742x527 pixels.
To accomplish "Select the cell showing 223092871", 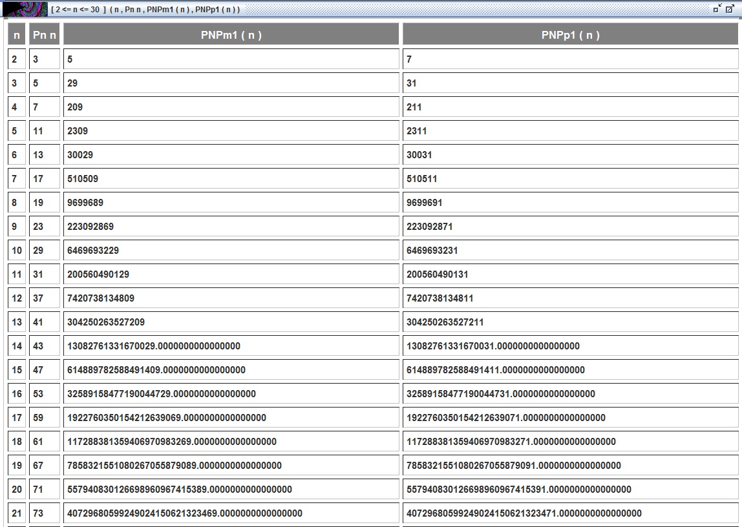I will tap(570, 227).
